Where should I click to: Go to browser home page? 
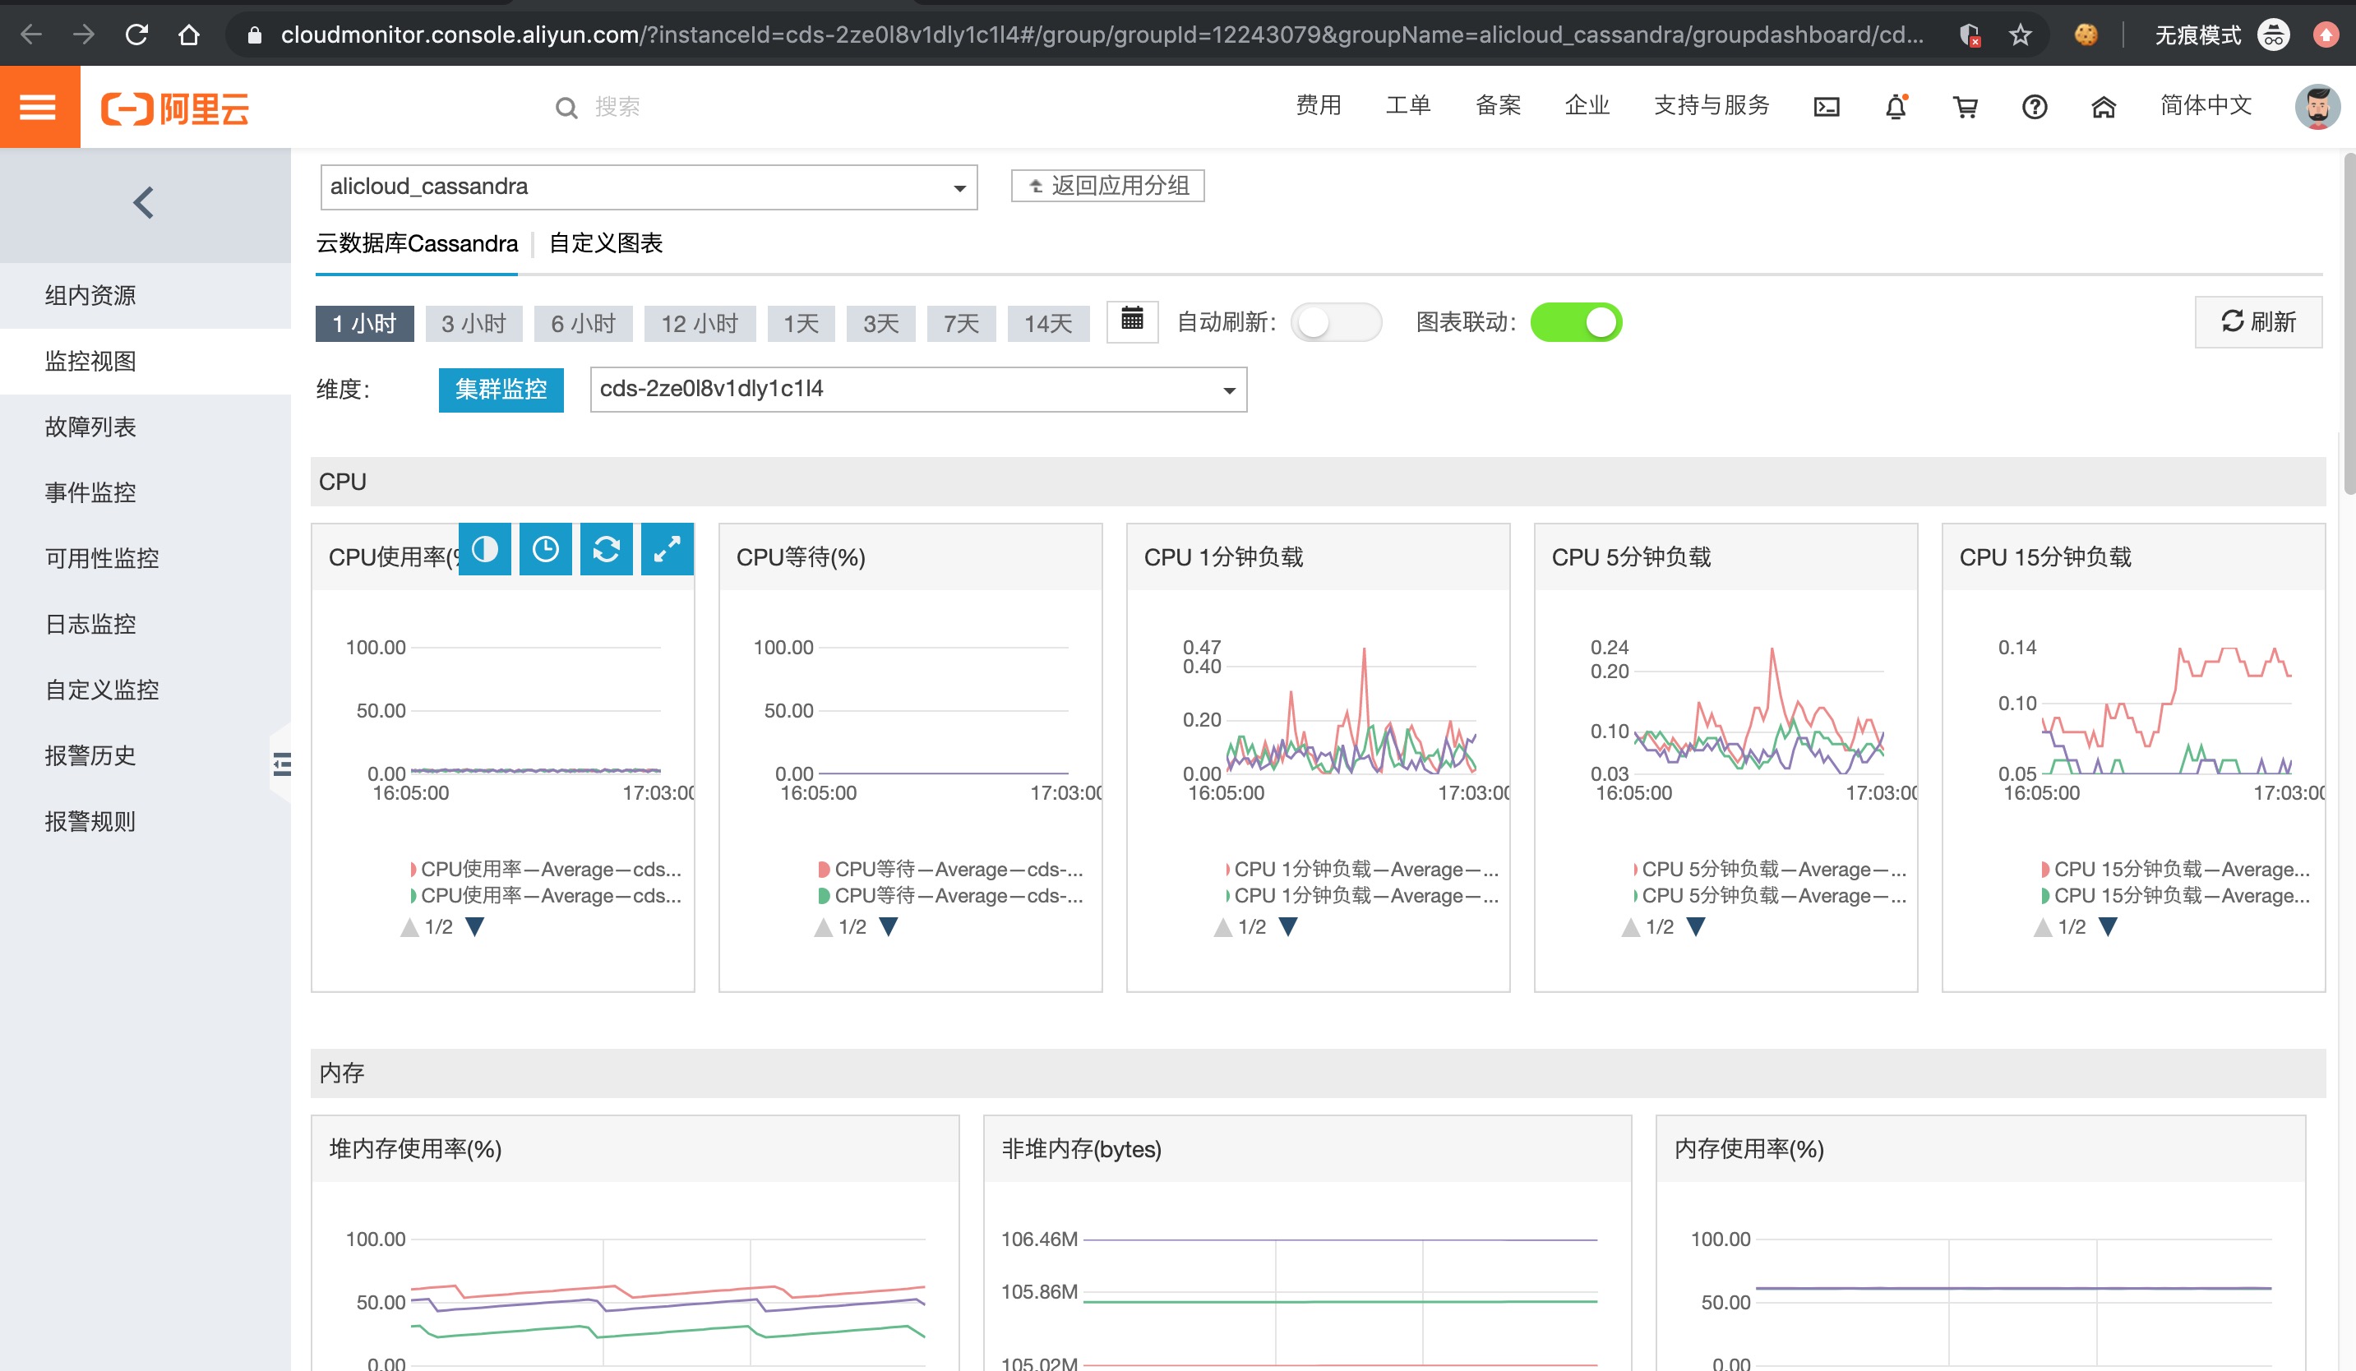[x=189, y=35]
